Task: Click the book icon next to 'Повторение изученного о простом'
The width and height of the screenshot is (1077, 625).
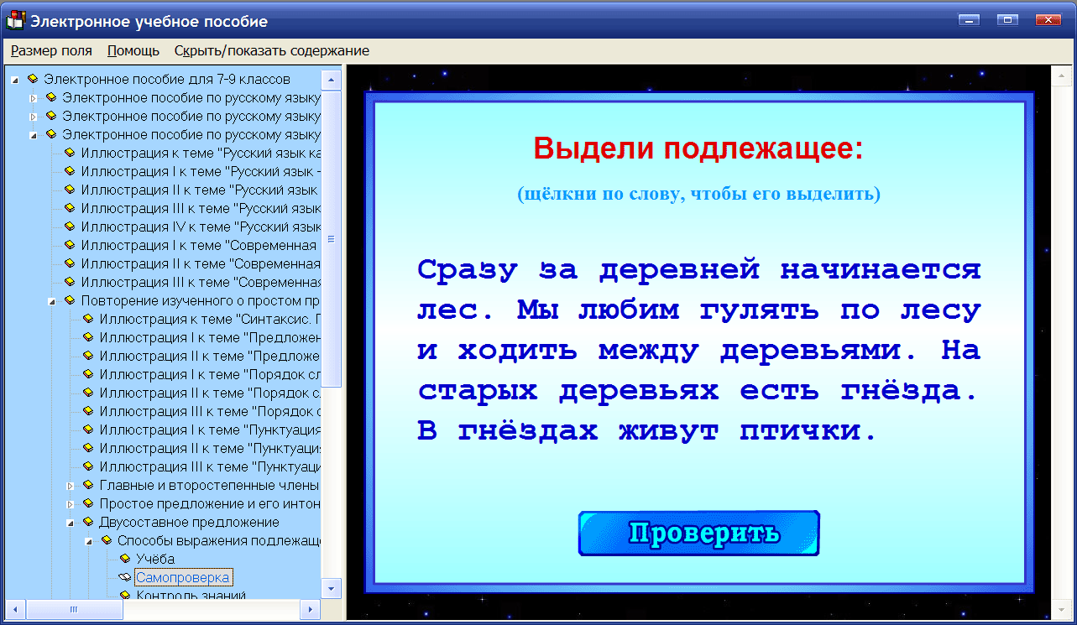Action: (x=69, y=299)
